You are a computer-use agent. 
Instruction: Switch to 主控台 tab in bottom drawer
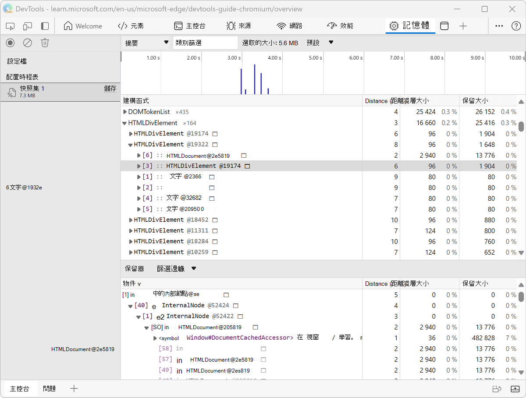point(20,389)
